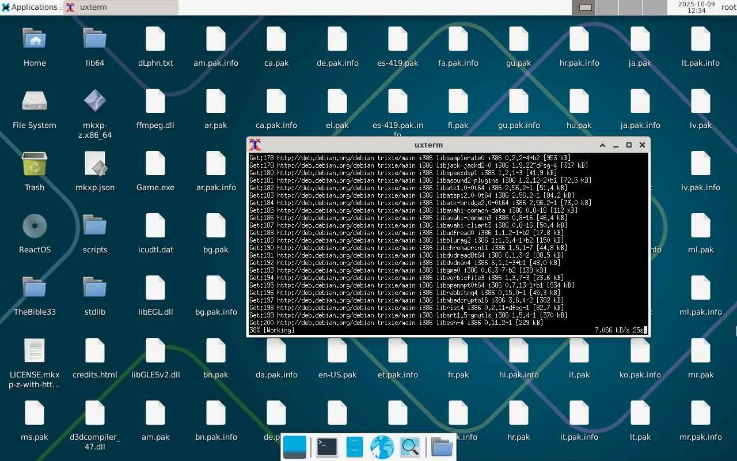Image resolution: width=737 pixels, height=461 pixels.
Task: Select the TheBible33 folder icon
Action: click(35, 288)
